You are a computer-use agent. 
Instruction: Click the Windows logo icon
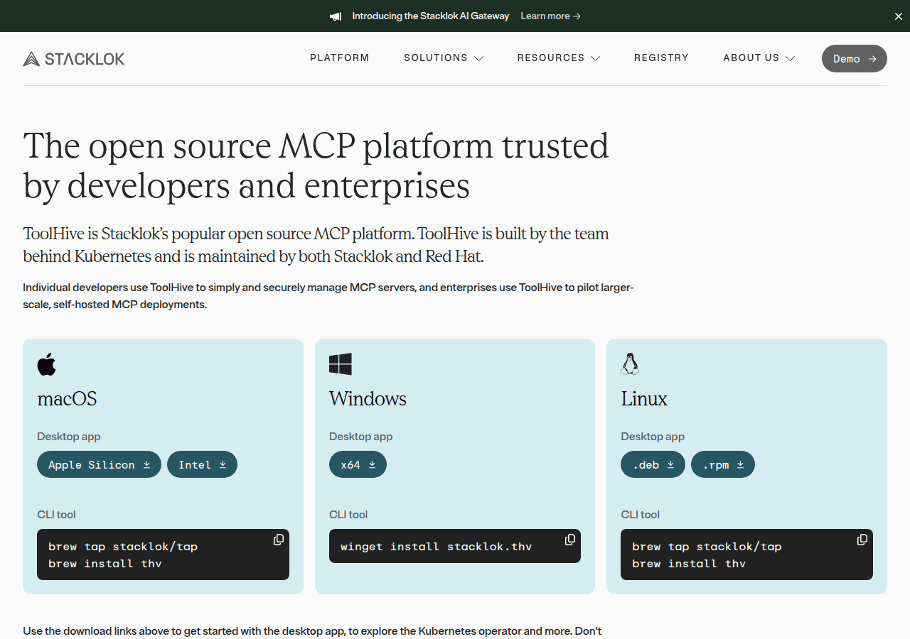click(x=341, y=364)
